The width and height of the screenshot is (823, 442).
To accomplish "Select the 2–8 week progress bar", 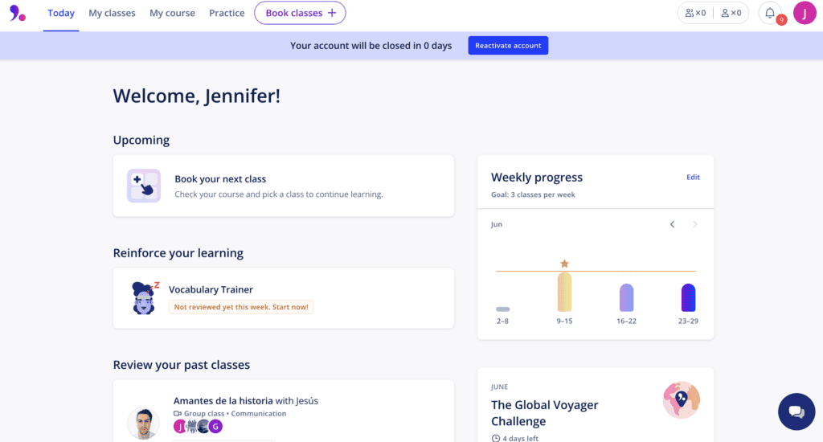I will [503, 309].
